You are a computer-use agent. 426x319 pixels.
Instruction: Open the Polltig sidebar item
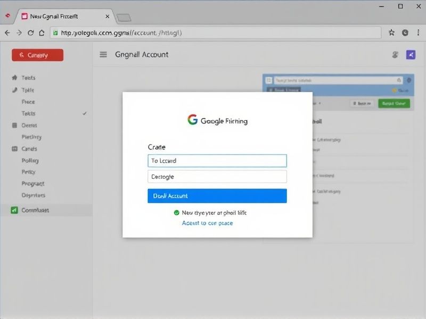pos(30,161)
